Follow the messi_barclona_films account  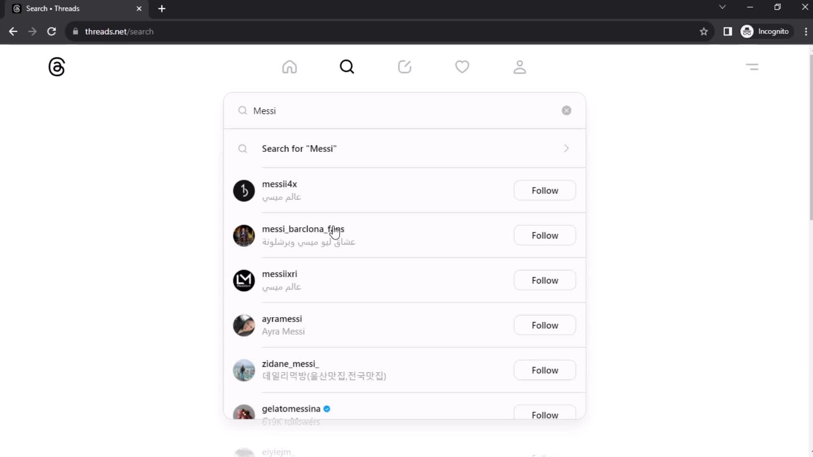545,235
